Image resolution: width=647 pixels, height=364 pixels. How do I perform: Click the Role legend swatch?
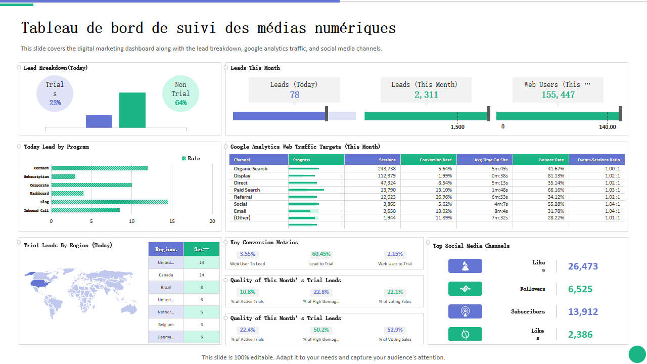[x=184, y=158]
